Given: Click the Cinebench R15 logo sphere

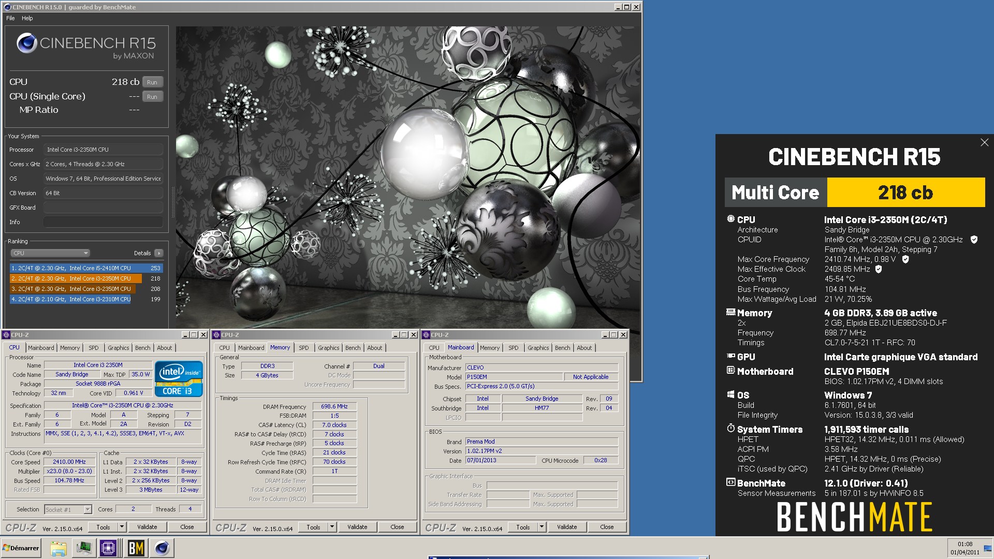Looking at the screenshot, I should coord(26,43).
